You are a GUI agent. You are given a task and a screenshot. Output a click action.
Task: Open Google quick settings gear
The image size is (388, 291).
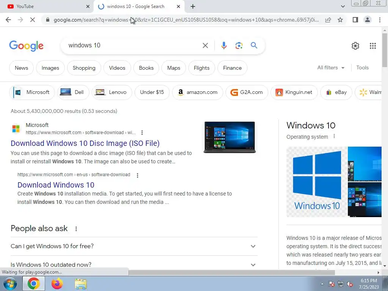[355, 46]
